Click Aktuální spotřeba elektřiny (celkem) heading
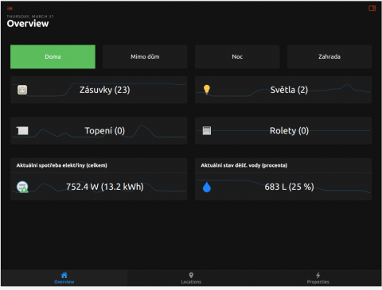The height and width of the screenshot is (290, 382). [62, 165]
